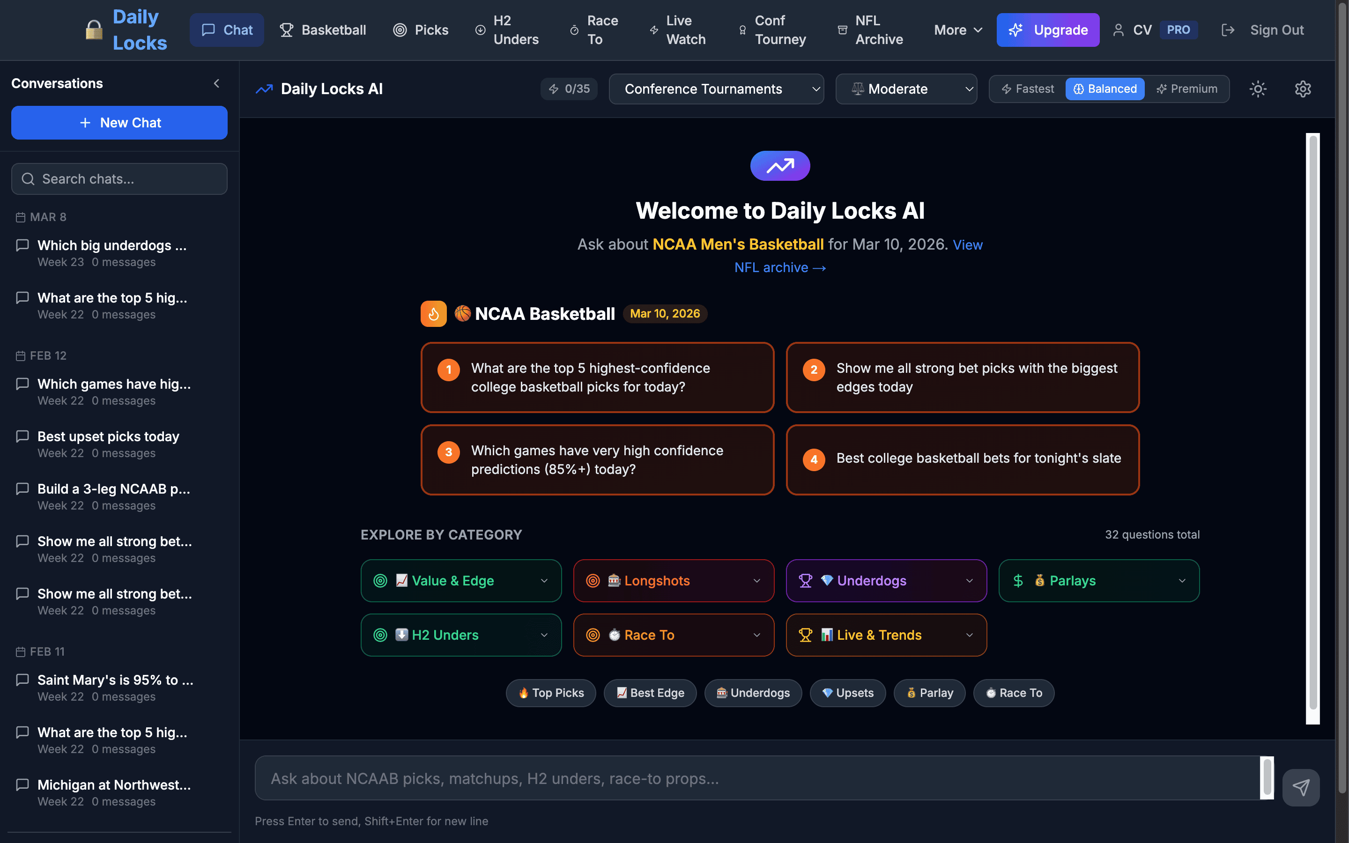The height and width of the screenshot is (843, 1349).
Task: Open the Conference Tournaments dropdown
Action: pos(716,89)
